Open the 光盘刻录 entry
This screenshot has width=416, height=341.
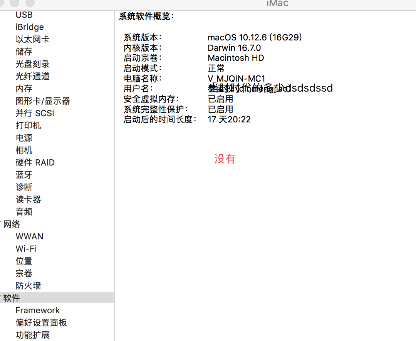click(x=32, y=64)
